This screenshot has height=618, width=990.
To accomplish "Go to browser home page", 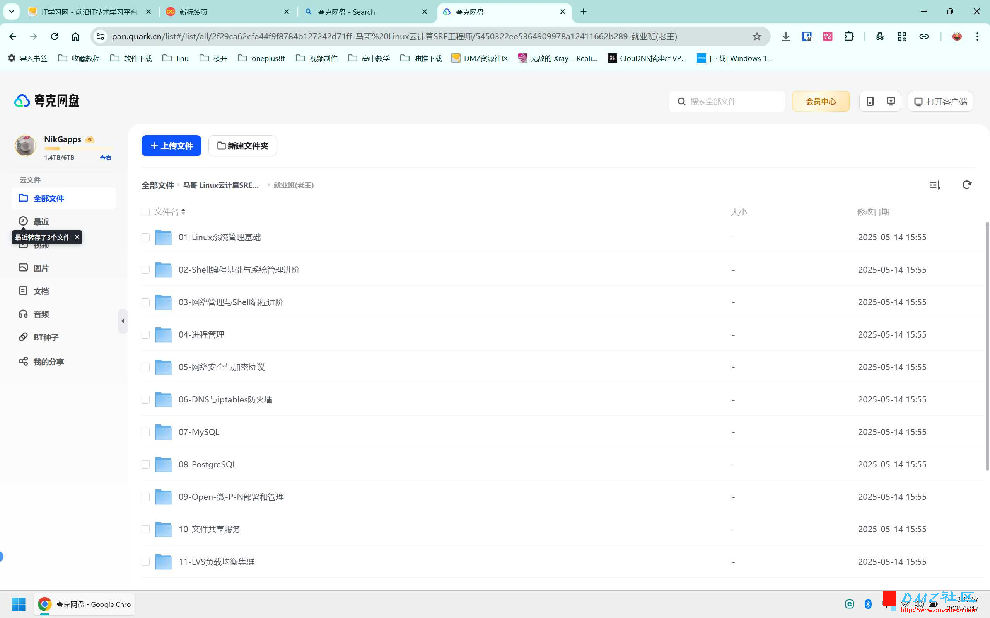I will coord(75,36).
